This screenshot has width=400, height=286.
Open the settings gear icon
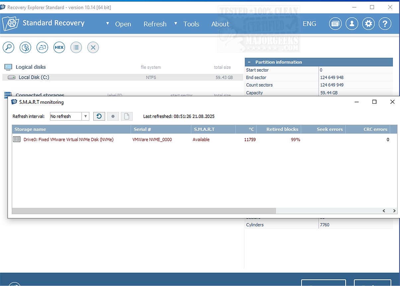[x=368, y=24]
